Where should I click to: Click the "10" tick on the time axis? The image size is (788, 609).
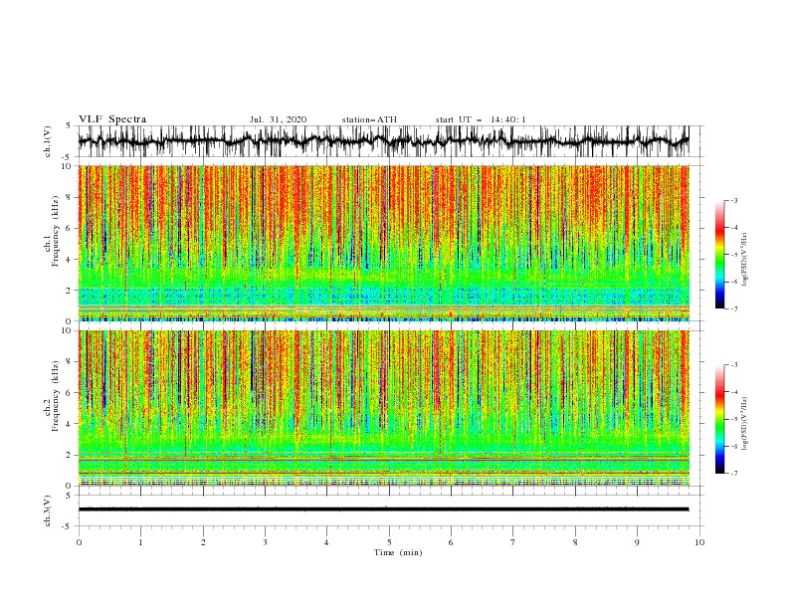699,542
